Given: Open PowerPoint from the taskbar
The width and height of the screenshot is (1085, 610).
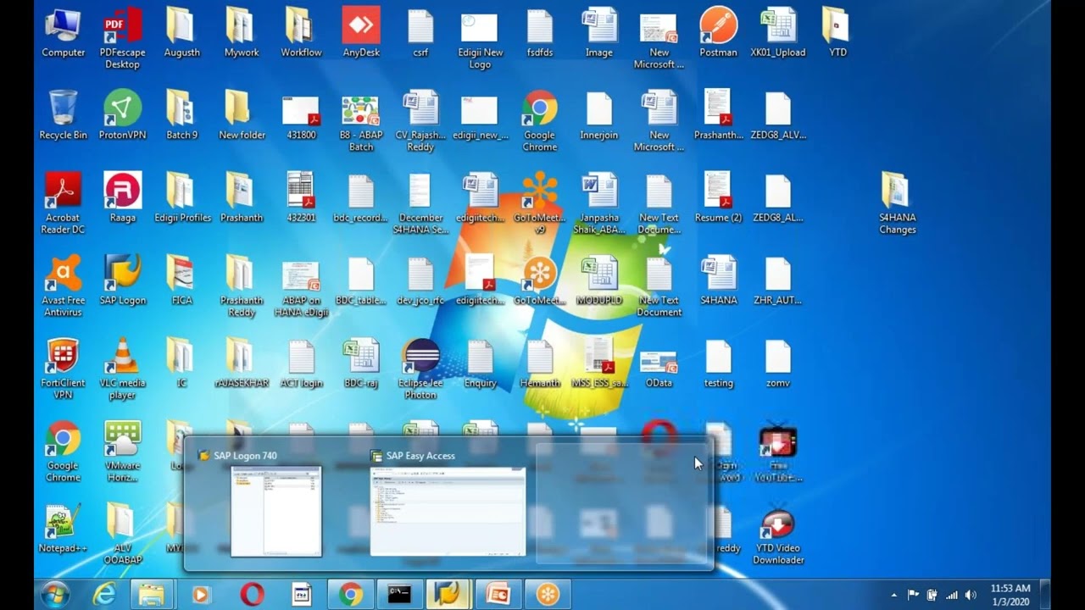Looking at the screenshot, I should tap(497, 595).
